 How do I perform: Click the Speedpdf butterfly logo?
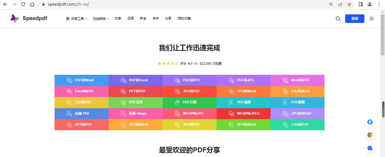click(x=15, y=18)
